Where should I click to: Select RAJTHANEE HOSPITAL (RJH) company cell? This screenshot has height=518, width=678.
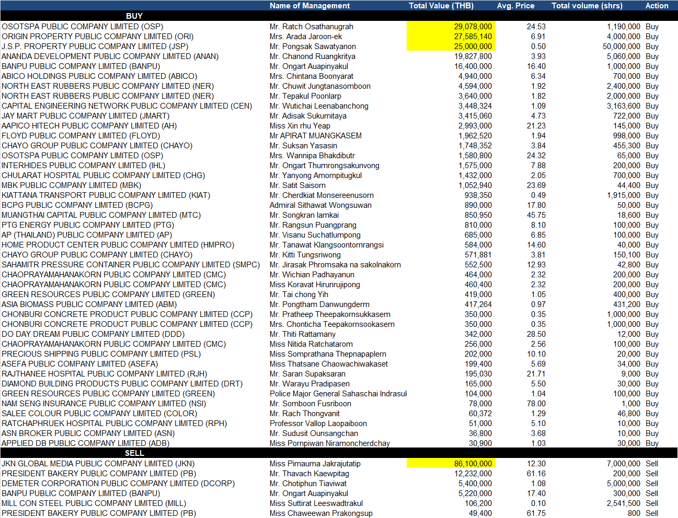tap(104, 374)
